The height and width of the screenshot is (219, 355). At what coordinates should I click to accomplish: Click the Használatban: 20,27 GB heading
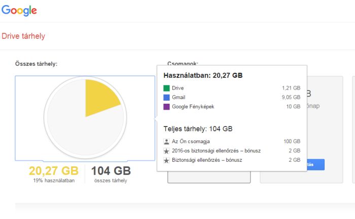(x=203, y=75)
